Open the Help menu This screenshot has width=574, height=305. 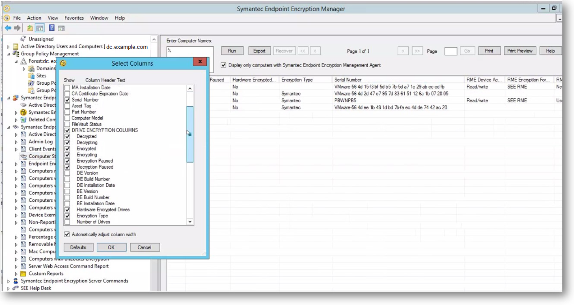point(120,18)
